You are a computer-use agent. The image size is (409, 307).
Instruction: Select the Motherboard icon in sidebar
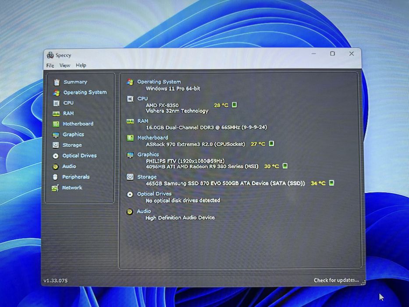pos(56,124)
